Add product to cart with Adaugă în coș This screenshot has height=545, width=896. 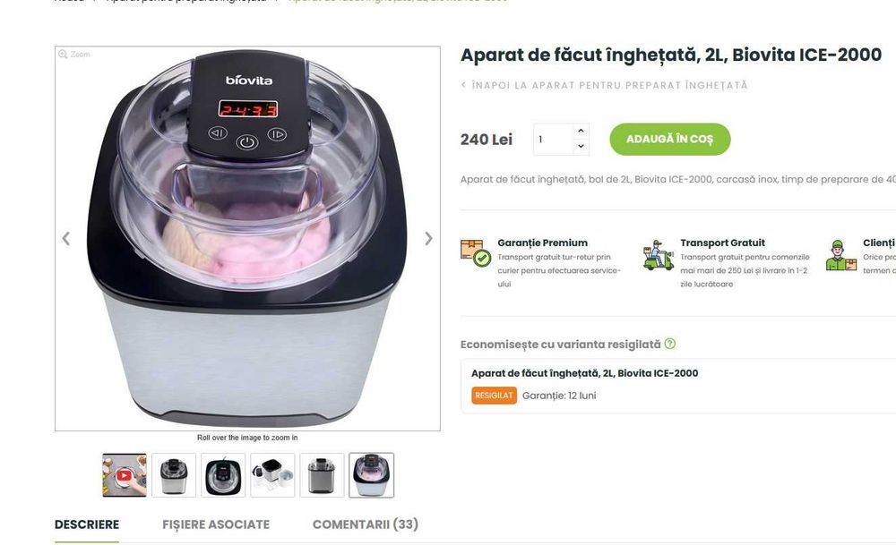(669, 140)
